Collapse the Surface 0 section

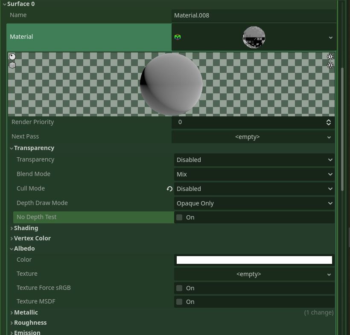click(19, 4)
